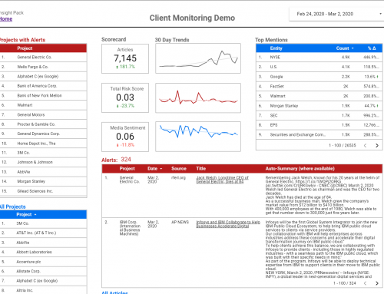Select Walmart in Projects with Alerts

[43, 105]
